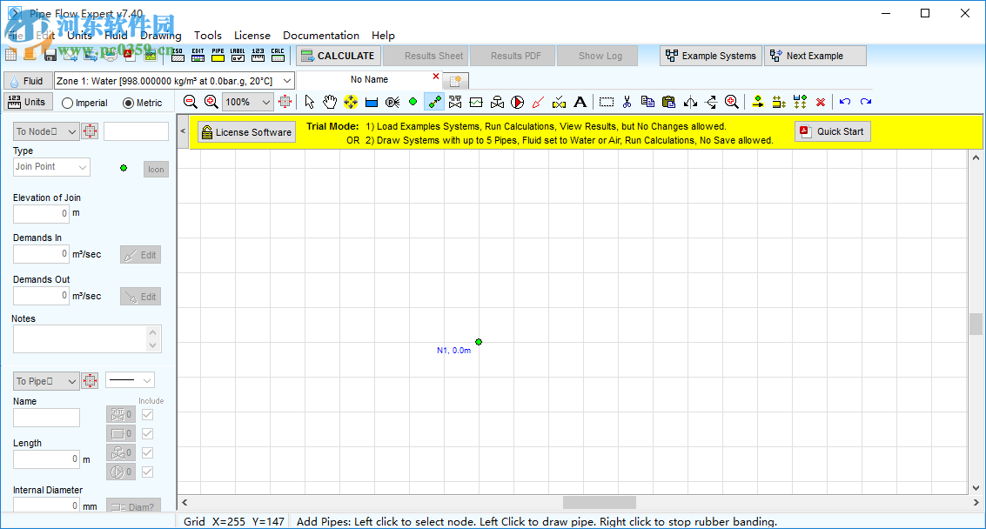The height and width of the screenshot is (529, 986).
Task: Select the Metric units radio button
Action: (129, 103)
